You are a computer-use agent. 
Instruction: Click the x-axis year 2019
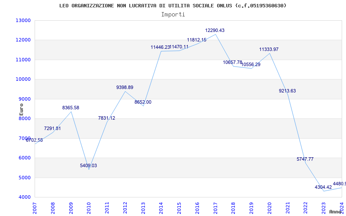click(x=251, y=208)
